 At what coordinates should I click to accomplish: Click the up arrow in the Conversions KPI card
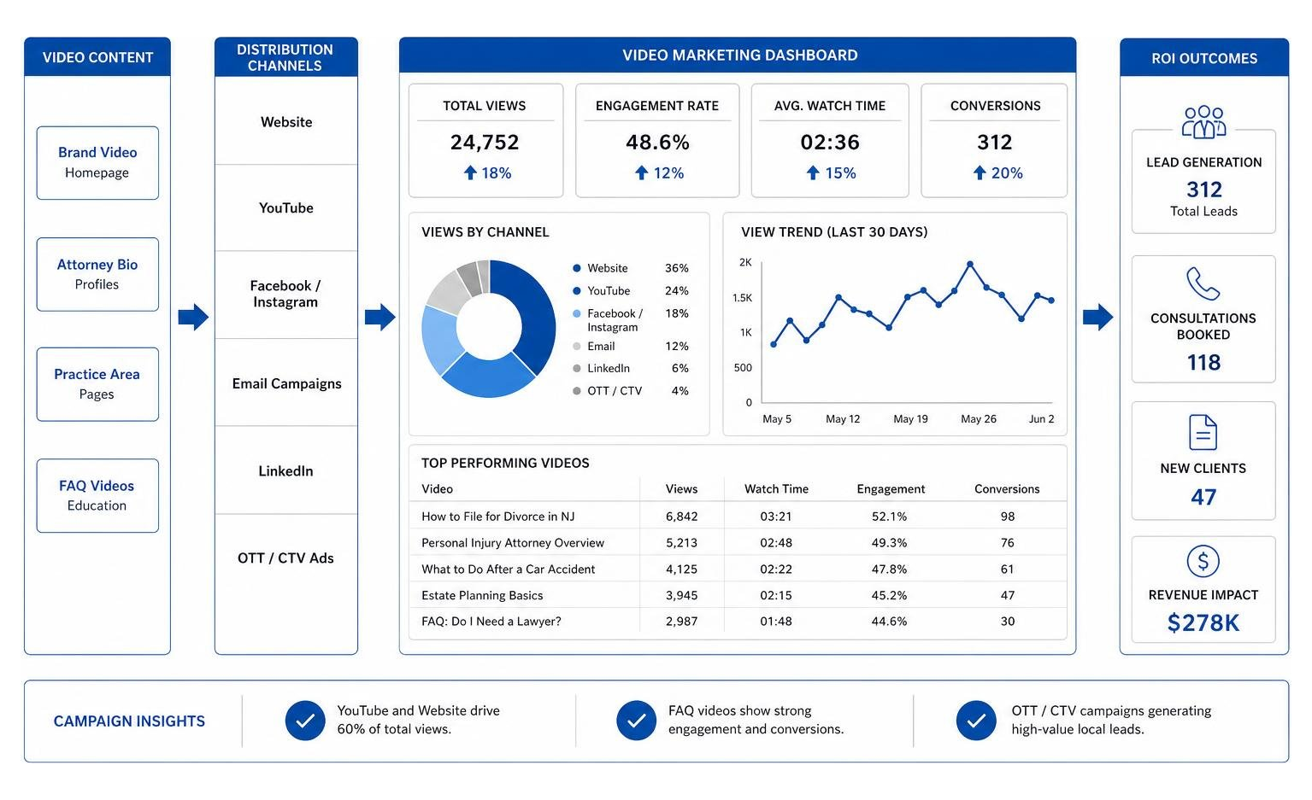[x=980, y=173]
